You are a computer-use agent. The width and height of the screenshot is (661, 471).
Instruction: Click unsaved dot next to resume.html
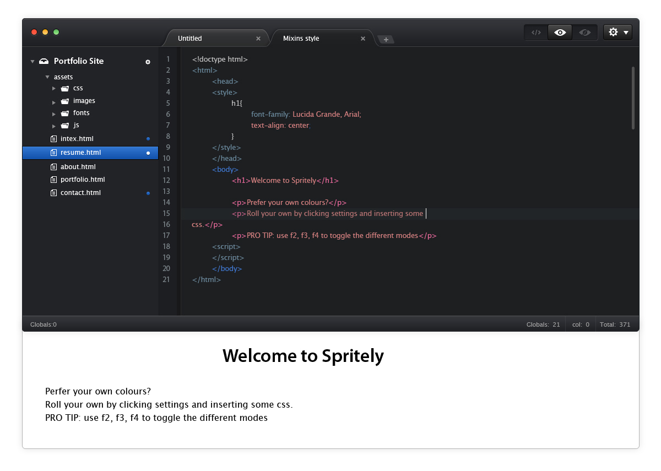coord(148,153)
